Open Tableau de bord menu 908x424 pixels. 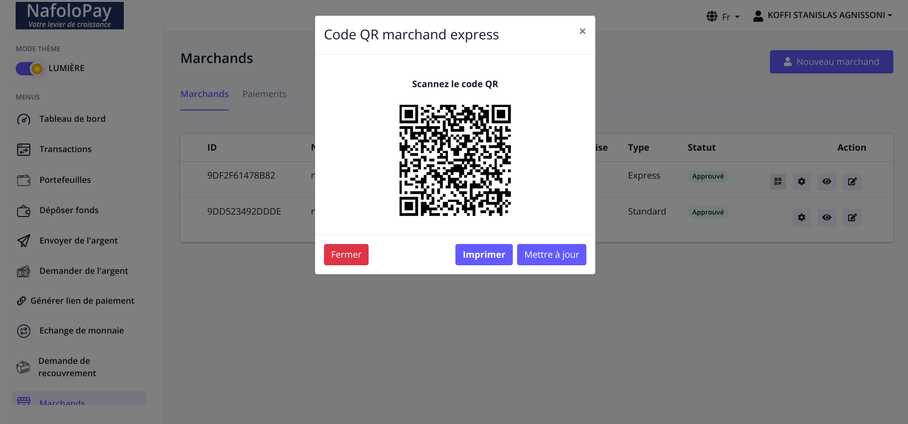coord(72,119)
